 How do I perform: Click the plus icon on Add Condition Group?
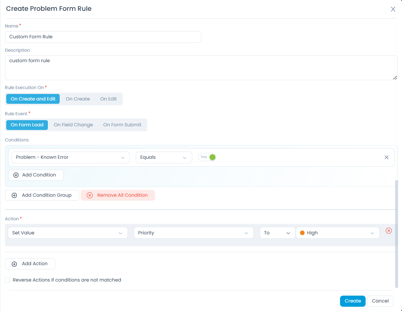[14, 195]
